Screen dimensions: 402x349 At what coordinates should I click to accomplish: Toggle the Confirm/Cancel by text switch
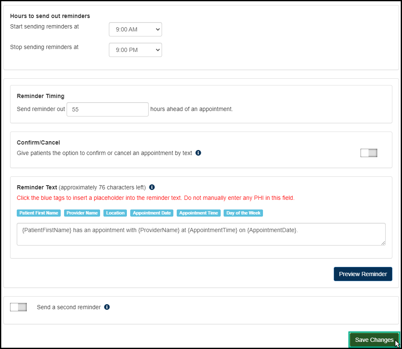coord(368,153)
